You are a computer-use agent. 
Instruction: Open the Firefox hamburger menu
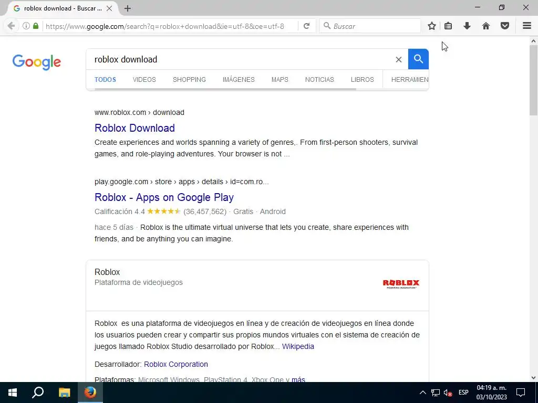pos(527,26)
